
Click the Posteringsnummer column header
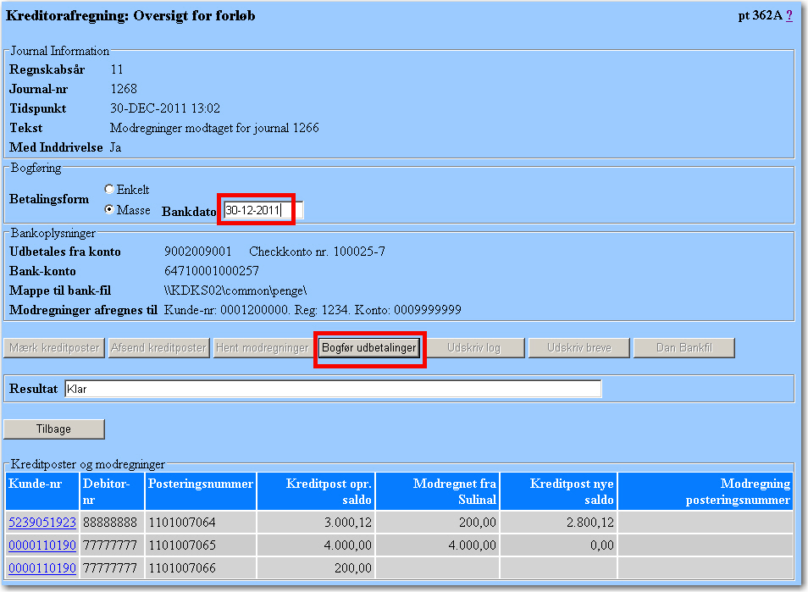[x=201, y=491]
